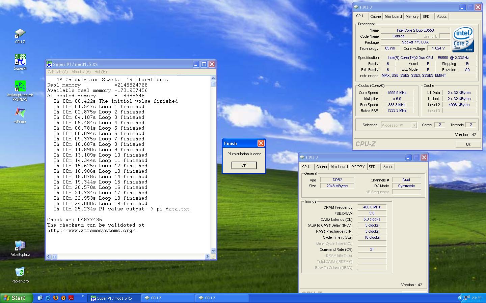Expand hidden quick launch items chevron
Screen dimensions: 486x303
(83, 297)
